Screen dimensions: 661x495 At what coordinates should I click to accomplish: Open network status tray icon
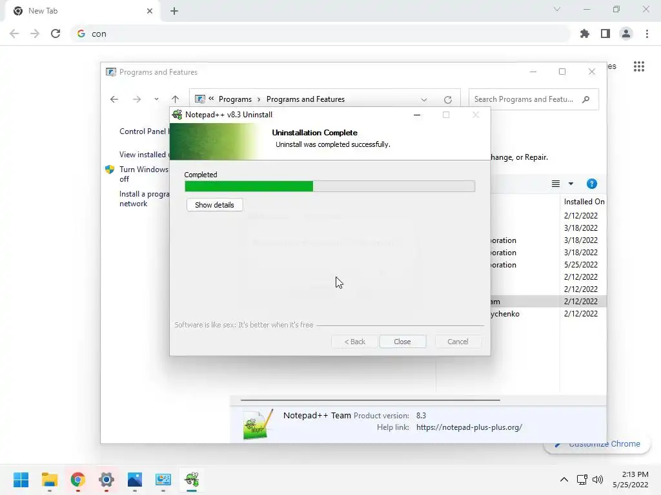[582, 480]
